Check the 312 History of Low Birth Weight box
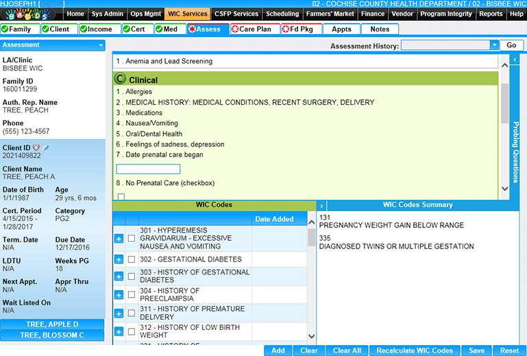This screenshot has height=356, width=527. point(132,332)
